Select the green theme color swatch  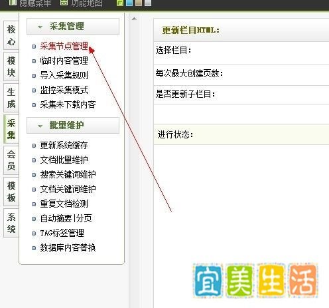pos(120,3)
